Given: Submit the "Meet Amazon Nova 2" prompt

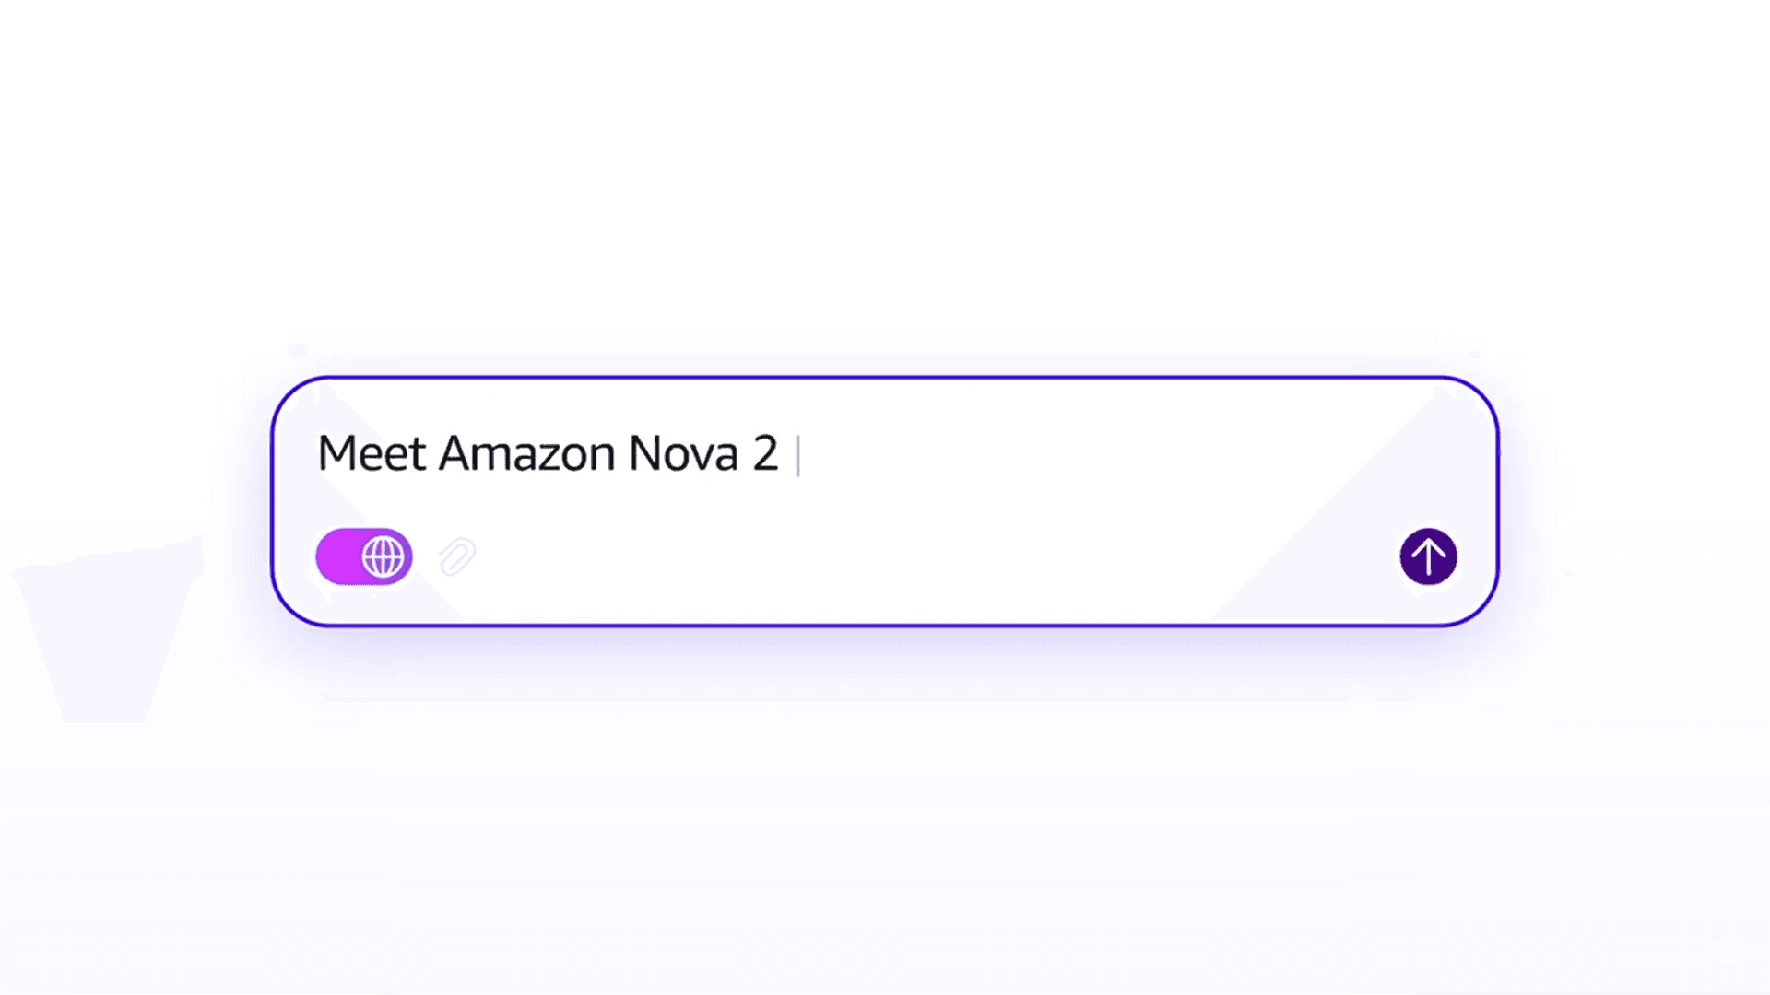Looking at the screenshot, I should 1428,556.
